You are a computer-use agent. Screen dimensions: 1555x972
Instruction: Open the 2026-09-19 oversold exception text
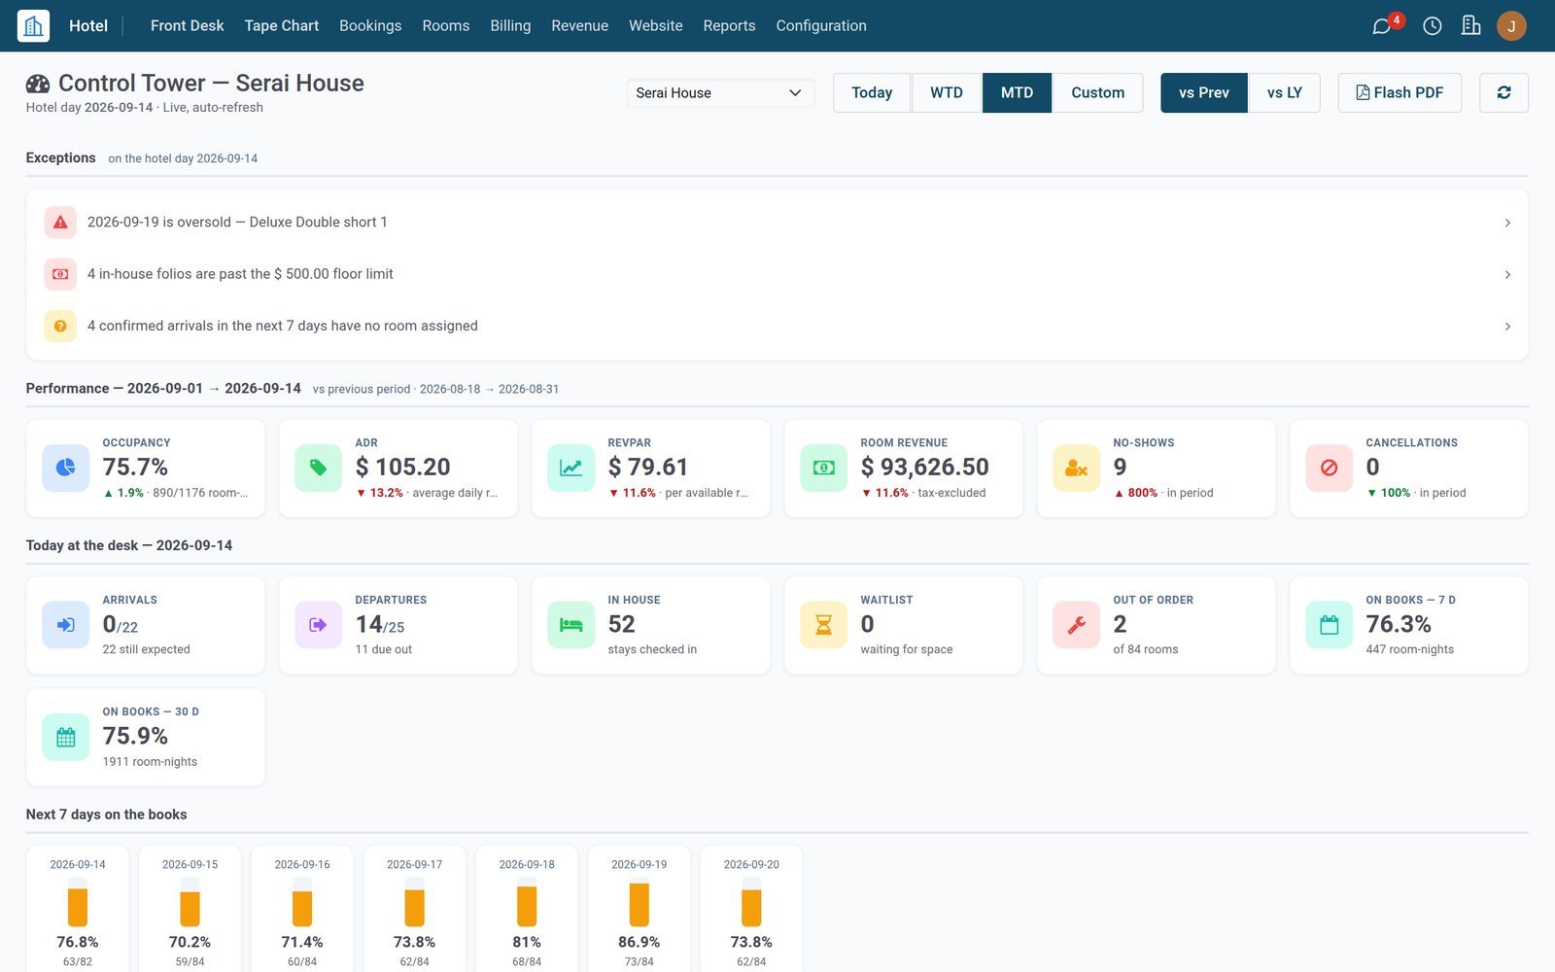coord(237,223)
